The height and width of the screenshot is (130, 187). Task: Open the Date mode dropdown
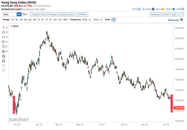click(x=98, y=20)
